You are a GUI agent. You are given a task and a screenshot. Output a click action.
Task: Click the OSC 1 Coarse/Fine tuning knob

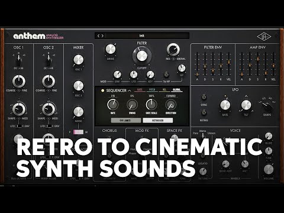pyautogui.click(x=19, y=81)
